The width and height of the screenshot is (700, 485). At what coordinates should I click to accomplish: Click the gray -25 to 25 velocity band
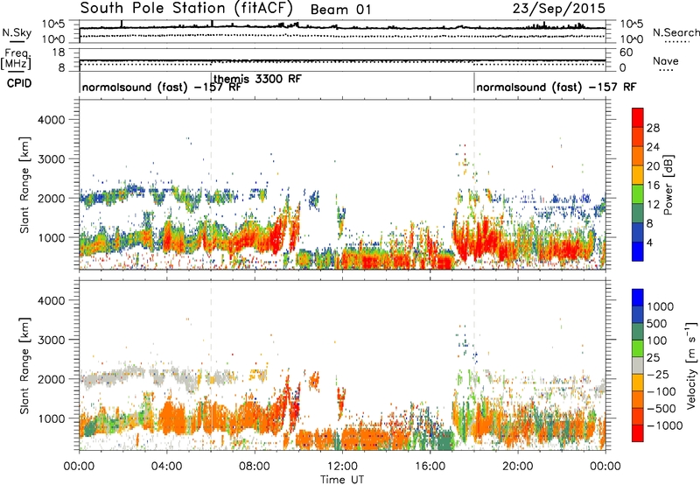pos(638,366)
